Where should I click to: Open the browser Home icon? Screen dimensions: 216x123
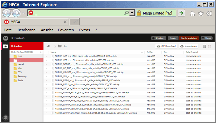tap(193, 13)
